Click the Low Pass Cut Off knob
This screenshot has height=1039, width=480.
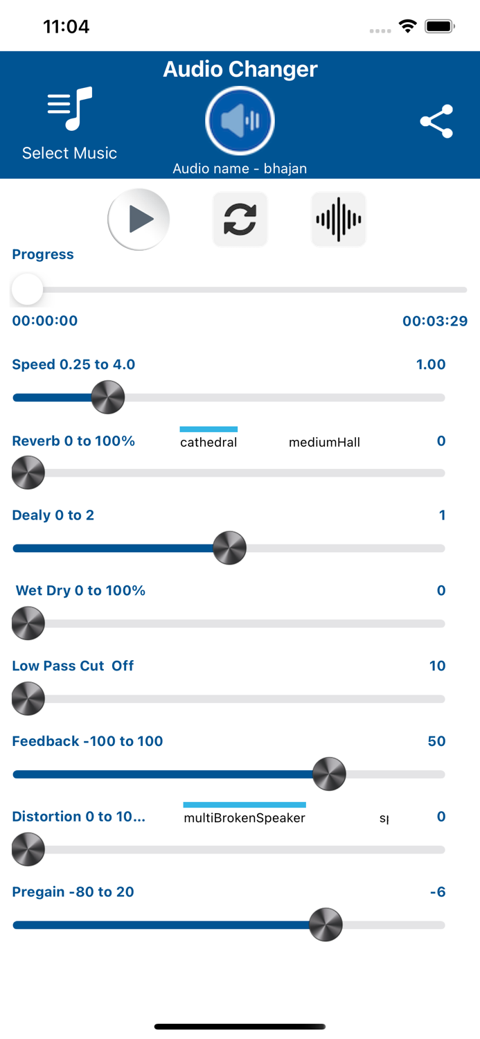pyautogui.click(x=28, y=699)
